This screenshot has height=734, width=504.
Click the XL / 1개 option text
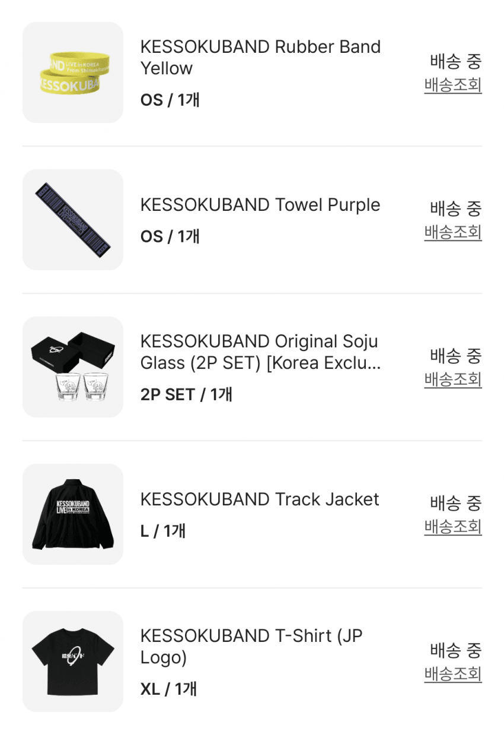click(x=168, y=689)
